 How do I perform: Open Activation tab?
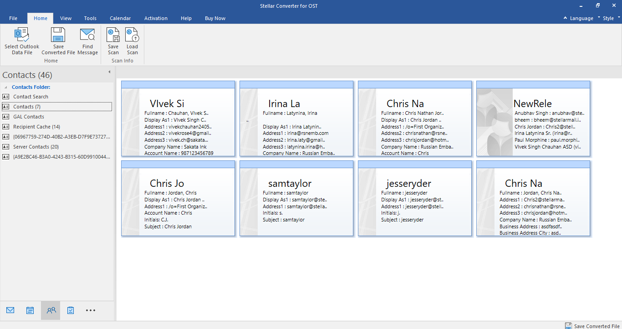pos(156,18)
